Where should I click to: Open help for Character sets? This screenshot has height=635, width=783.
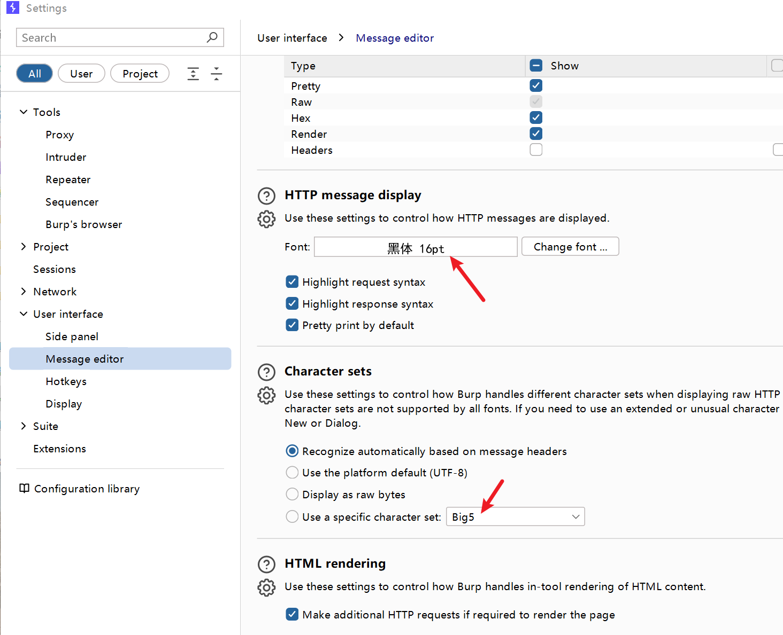266,372
